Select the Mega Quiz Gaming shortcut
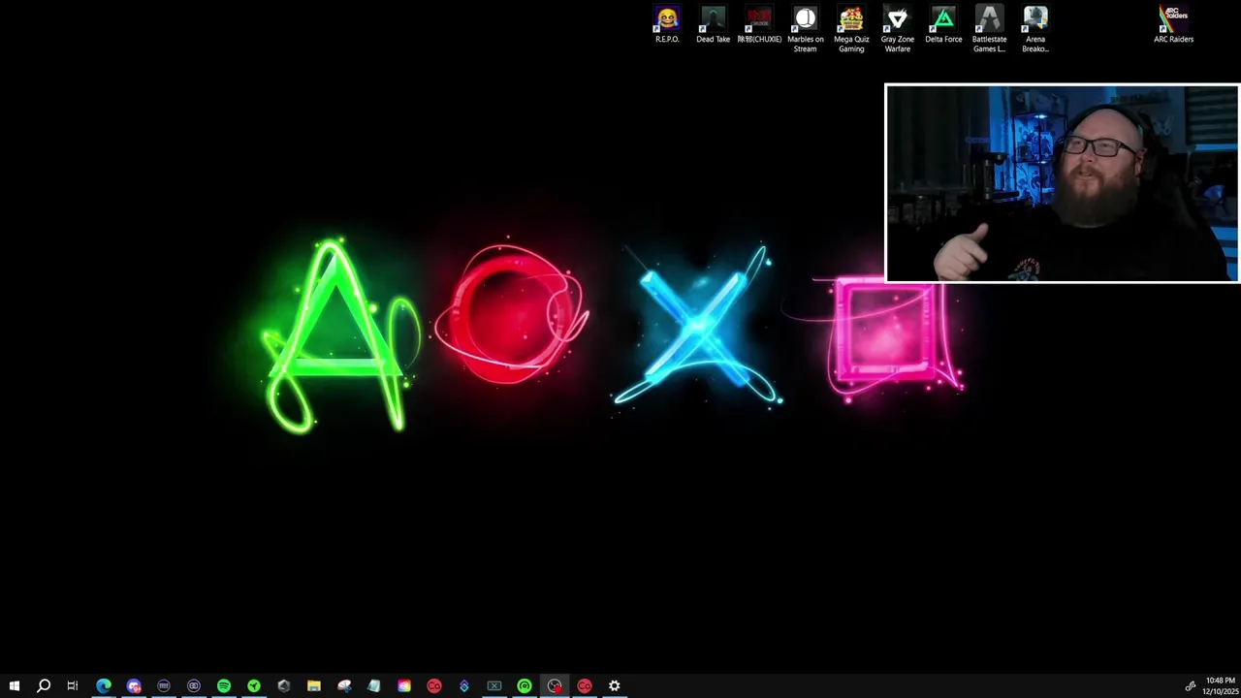1241x698 pixels. pyautogui.click(x=851, y=29)
